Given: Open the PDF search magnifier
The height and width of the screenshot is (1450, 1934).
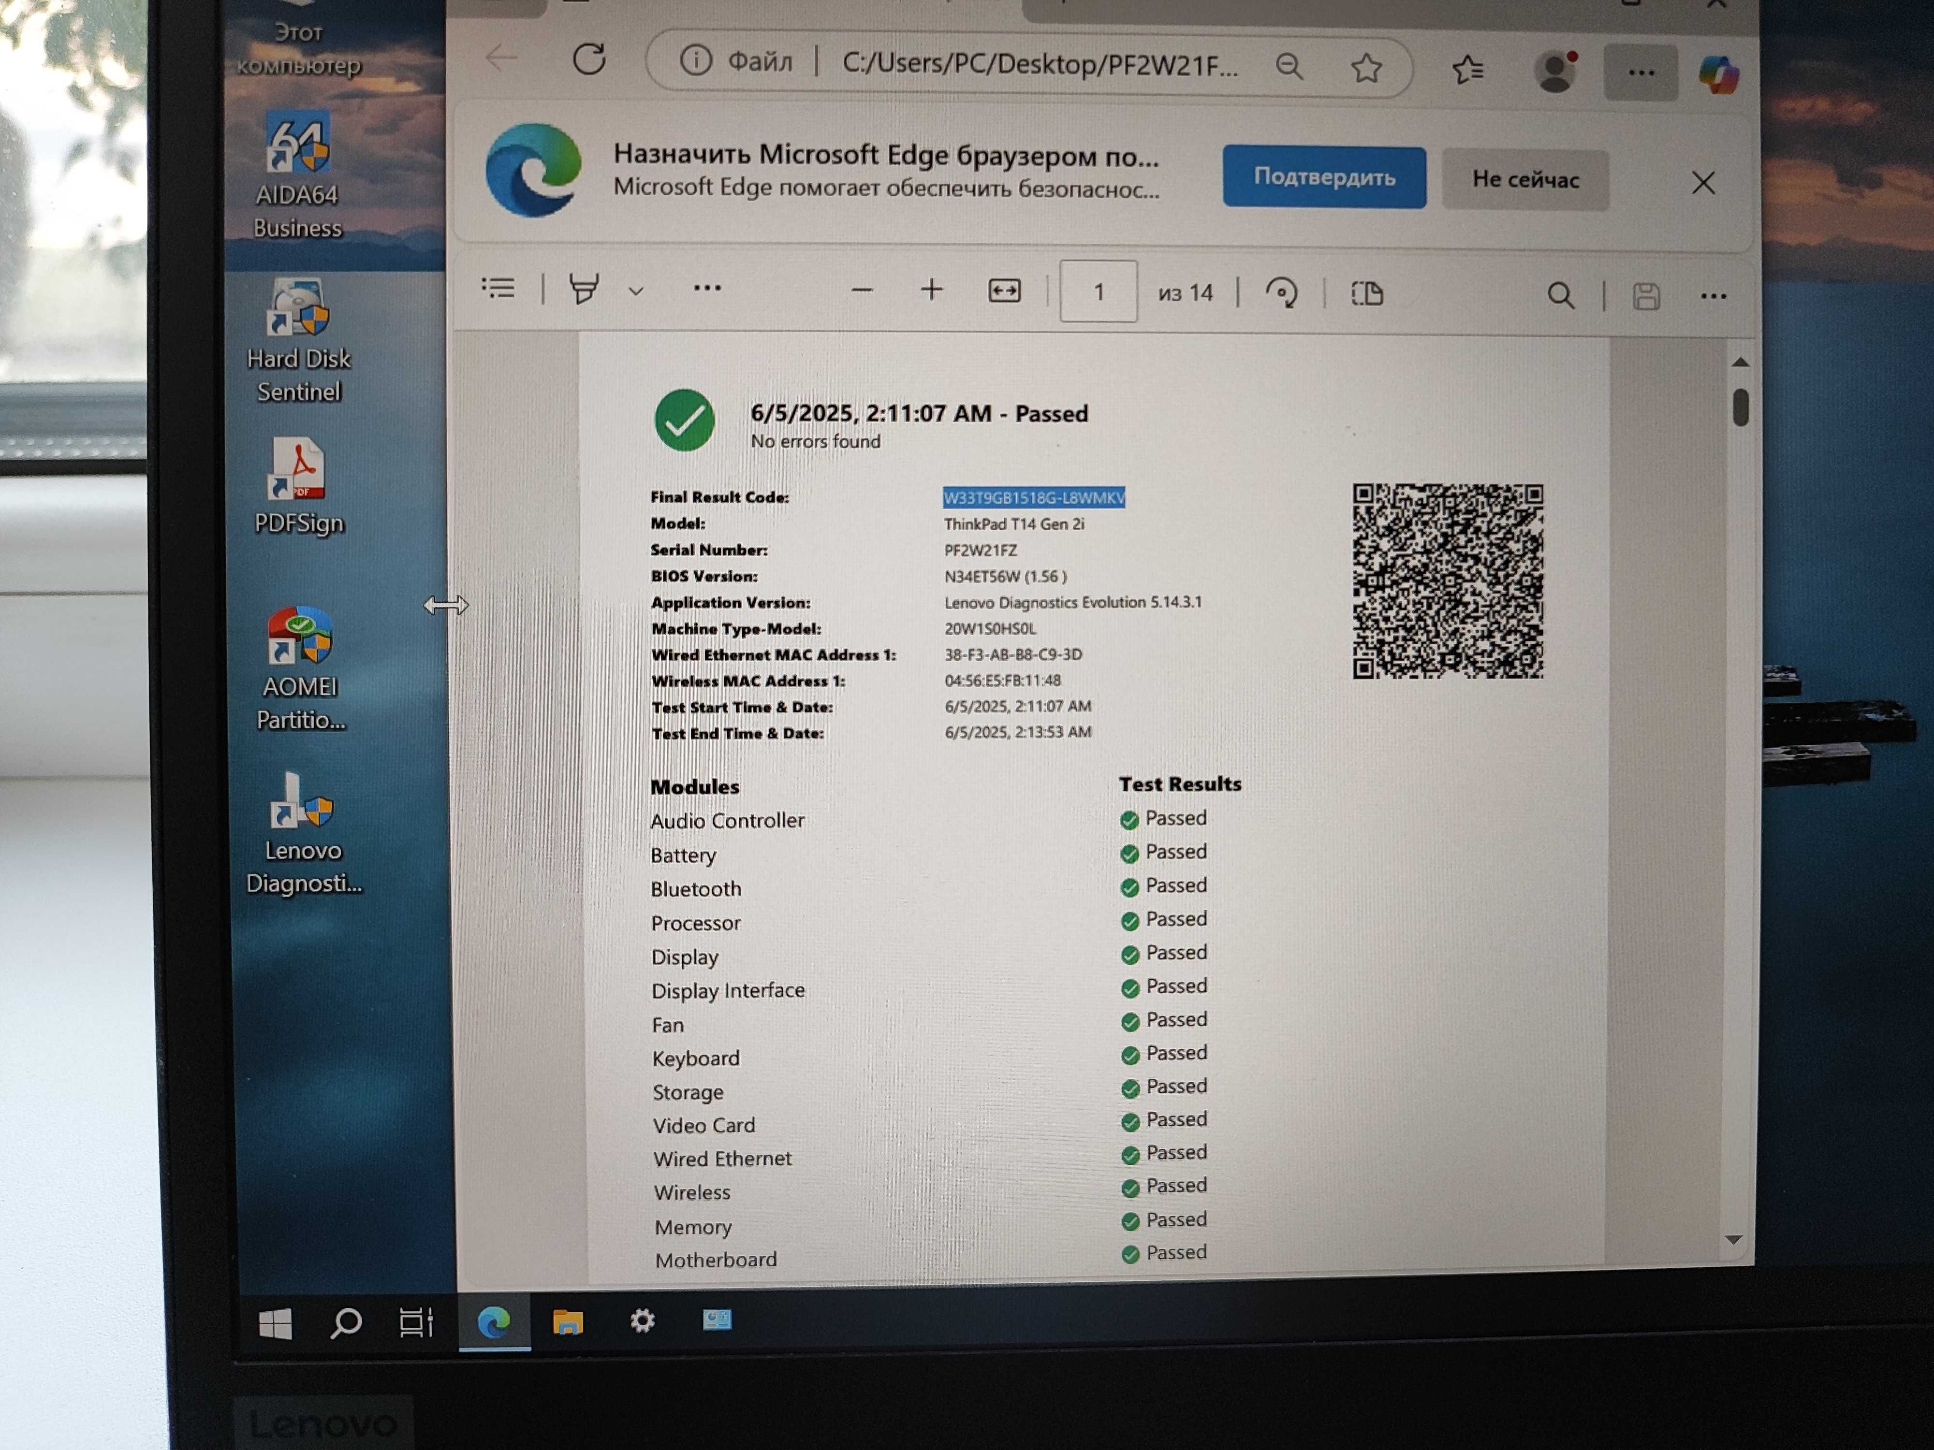Looking at the screenshot, I should 1561,295.
